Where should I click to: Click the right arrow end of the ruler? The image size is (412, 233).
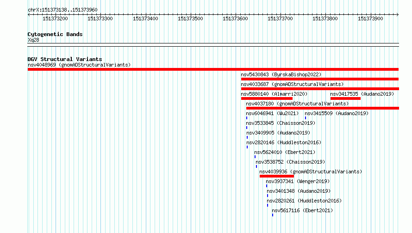tap(398, 14)
